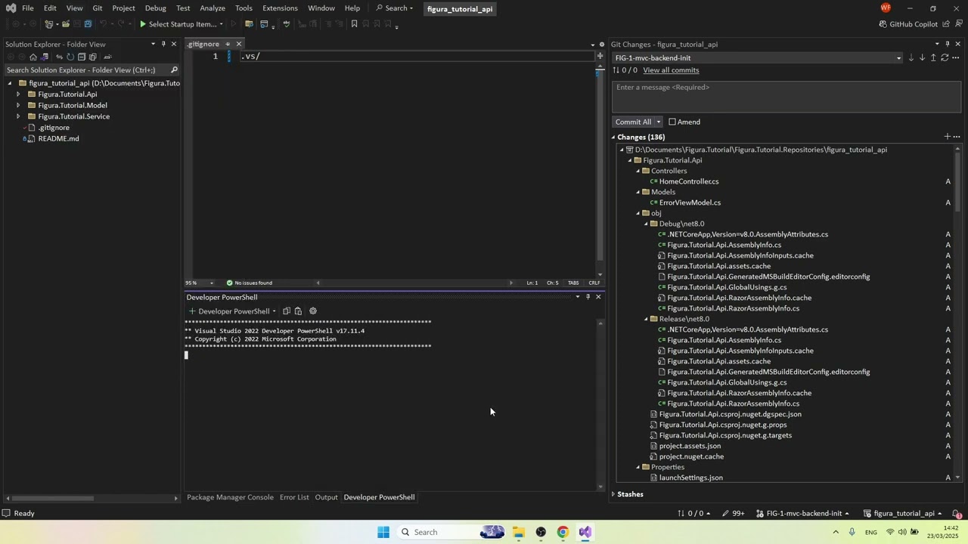Open terminal settings gear icon

[313, 311]
